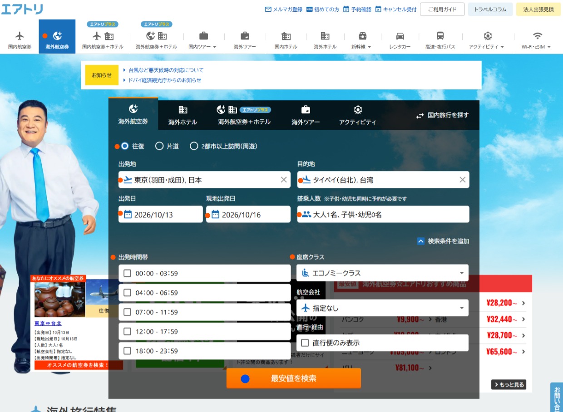Viewport: 563px width, 412px height.
Task: Click 最安値を検索 button
Action: [294, 378]
